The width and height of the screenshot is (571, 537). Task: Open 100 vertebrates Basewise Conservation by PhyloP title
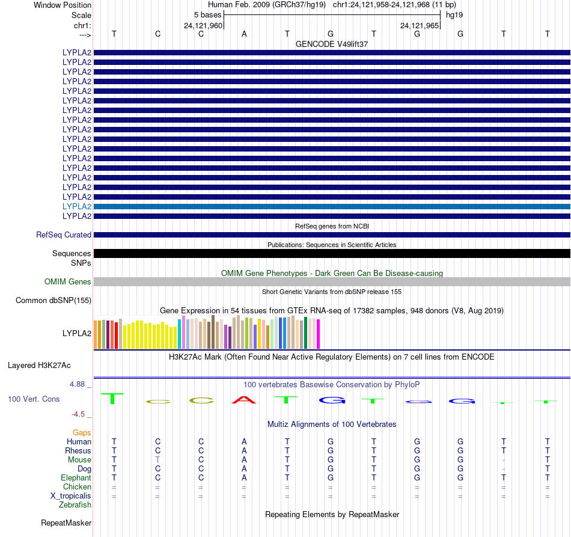(x=332, y=385)
